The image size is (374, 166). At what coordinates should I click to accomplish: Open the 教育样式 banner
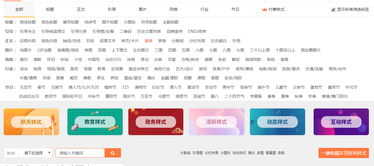95,122
